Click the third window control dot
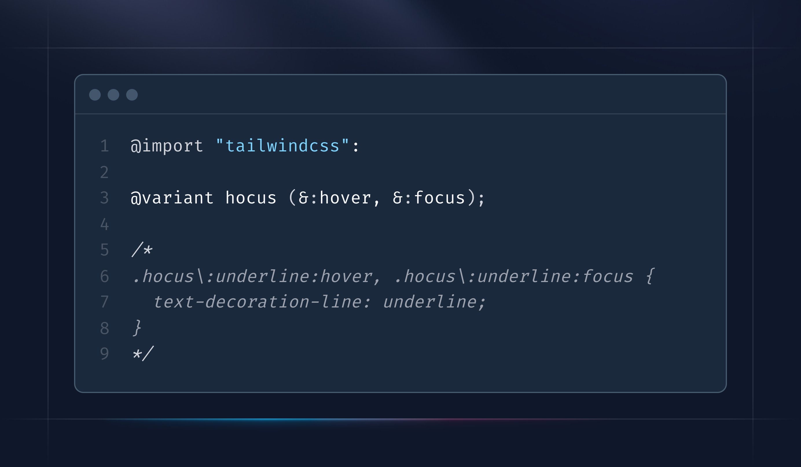 coord(132,95)
